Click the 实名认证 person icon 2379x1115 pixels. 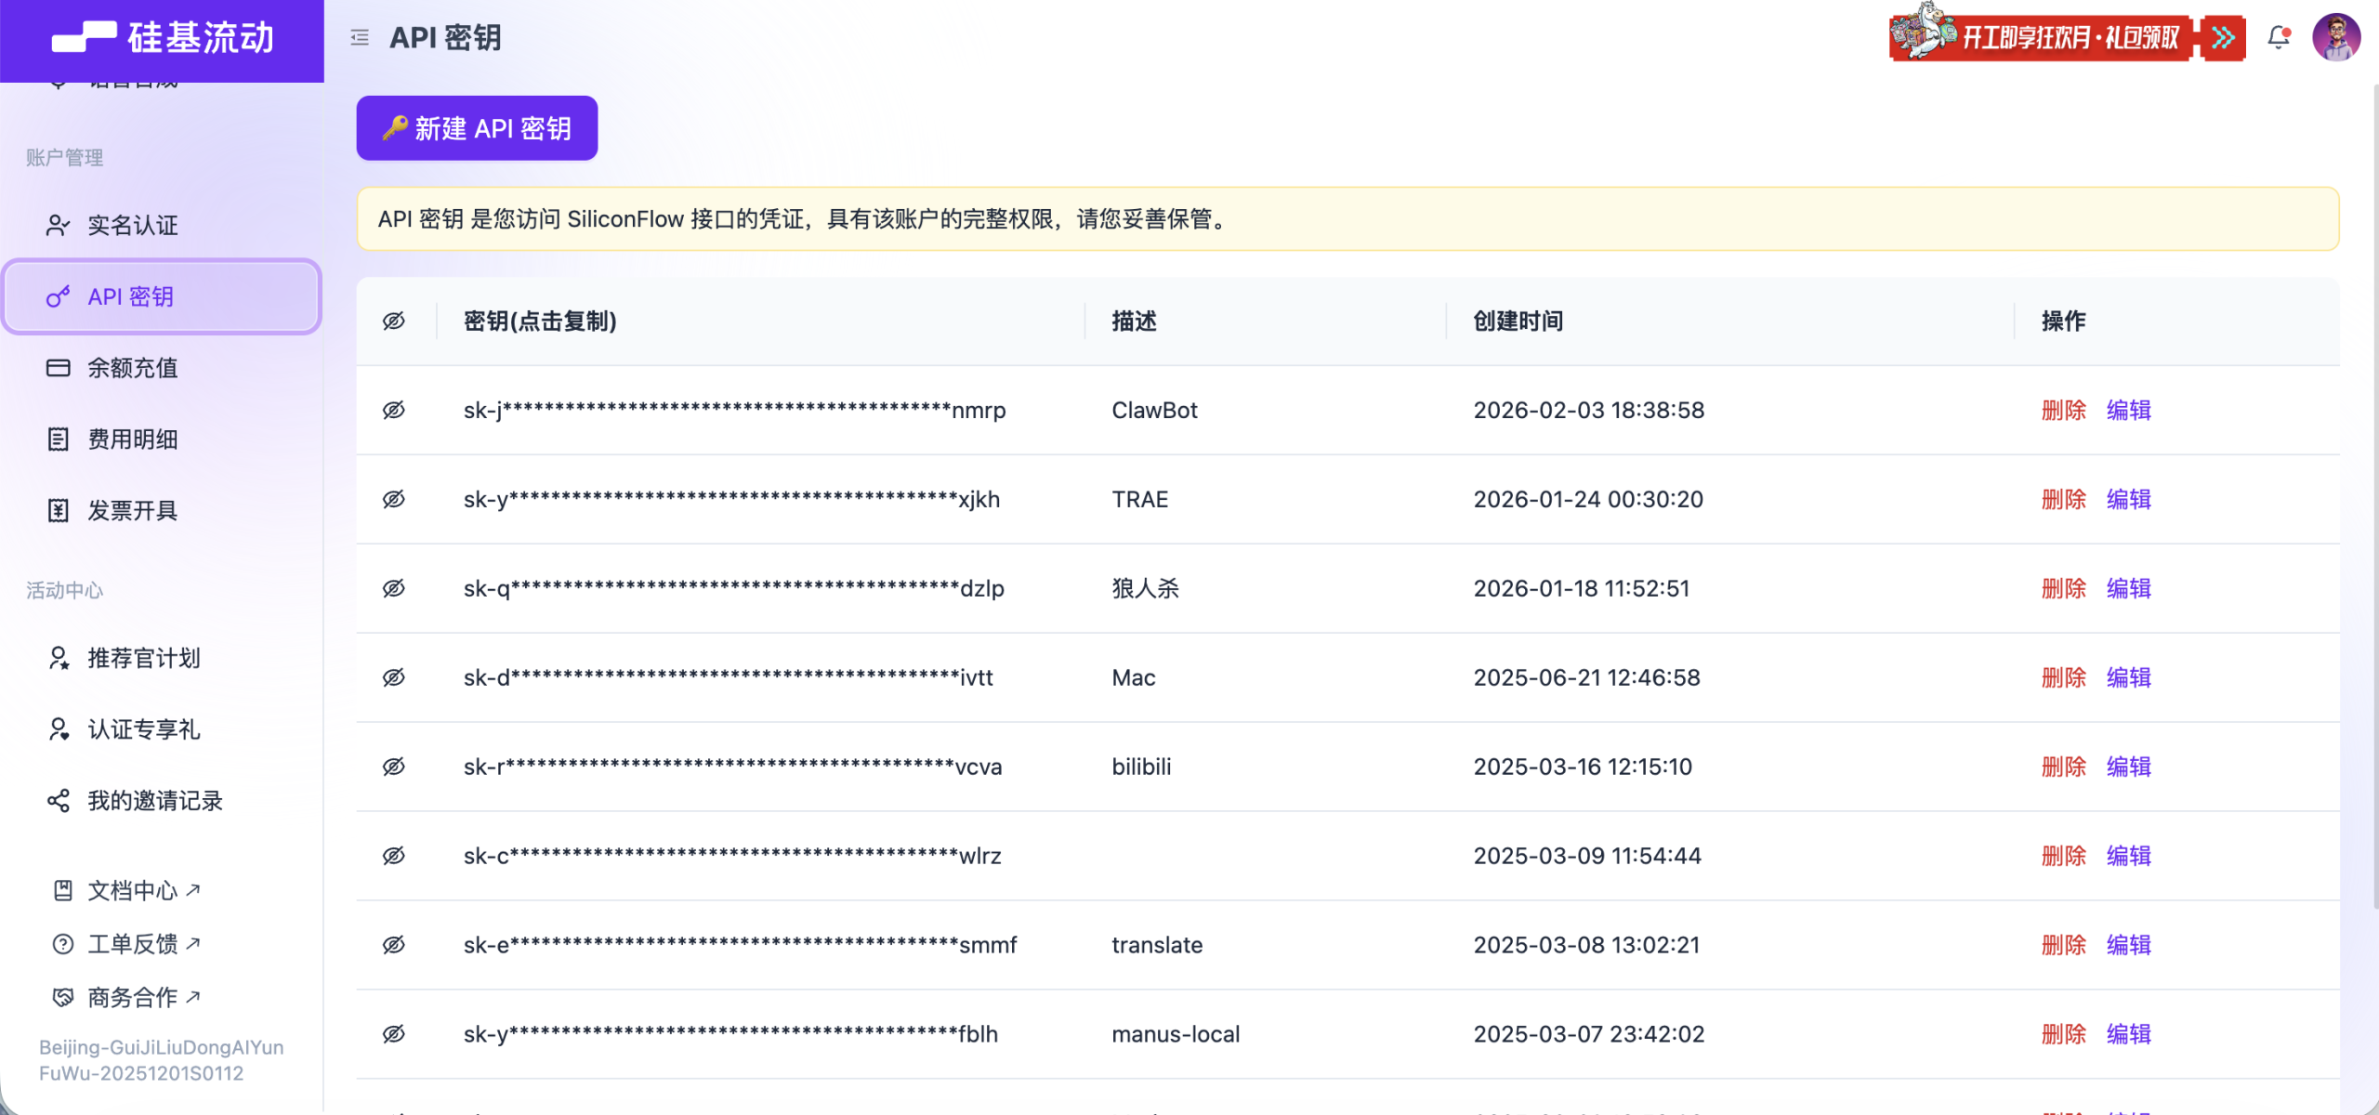58,225
